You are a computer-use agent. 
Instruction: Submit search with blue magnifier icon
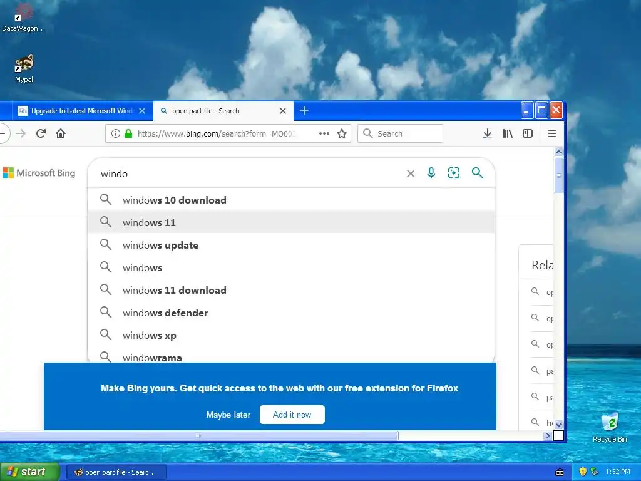tap(478, 173)
